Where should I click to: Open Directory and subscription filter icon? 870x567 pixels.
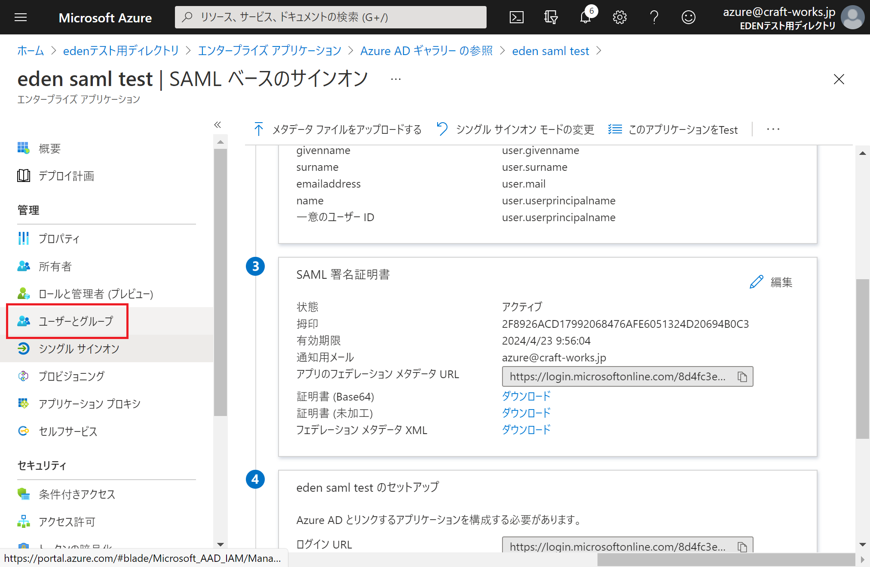(551, 17)
